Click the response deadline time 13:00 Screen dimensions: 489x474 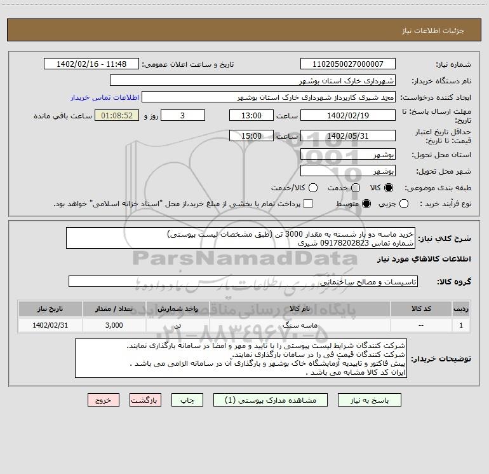click(x=251, y=115)
